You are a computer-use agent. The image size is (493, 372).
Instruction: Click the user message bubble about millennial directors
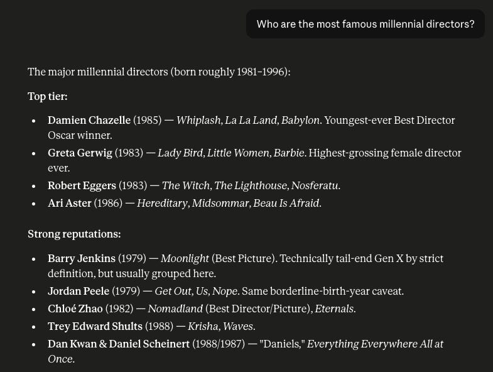click(366, 24)
